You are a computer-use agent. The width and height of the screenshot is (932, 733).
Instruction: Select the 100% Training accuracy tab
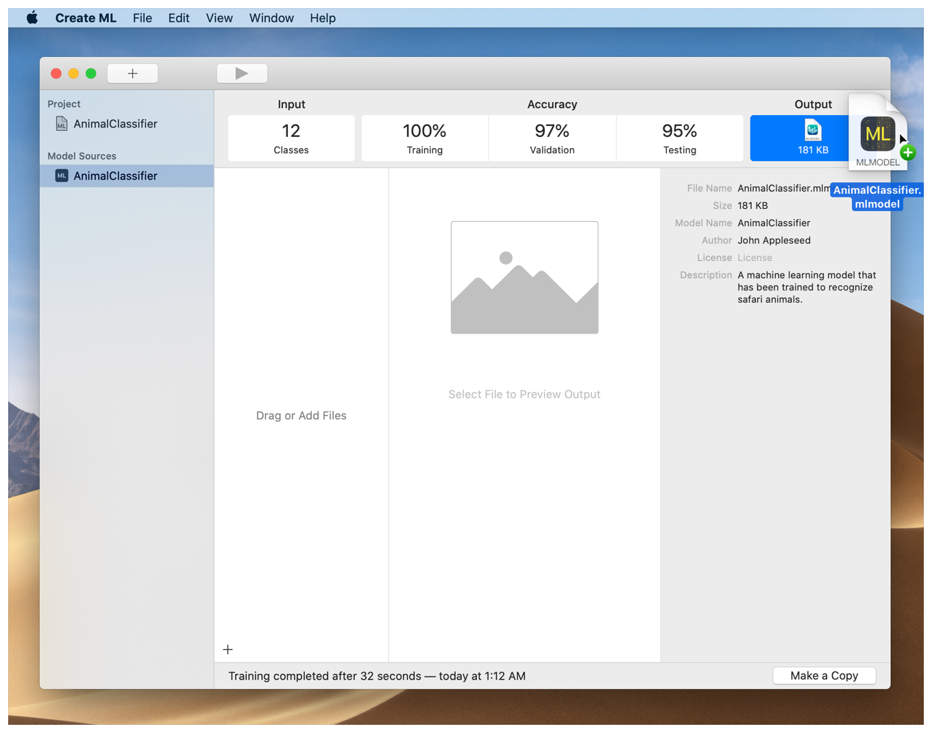pos(425,138)
